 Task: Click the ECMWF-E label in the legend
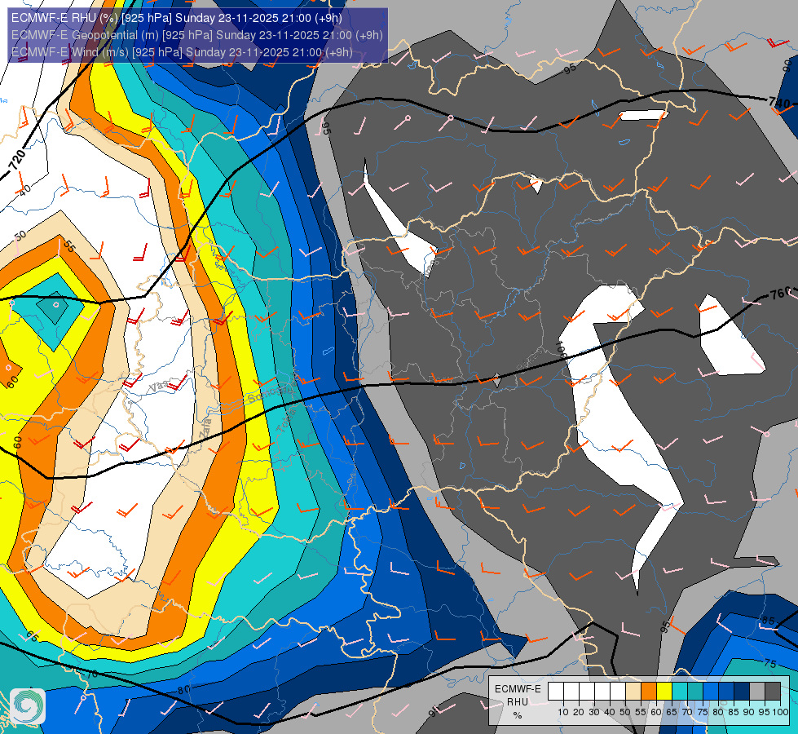click(x=518, y=688)
